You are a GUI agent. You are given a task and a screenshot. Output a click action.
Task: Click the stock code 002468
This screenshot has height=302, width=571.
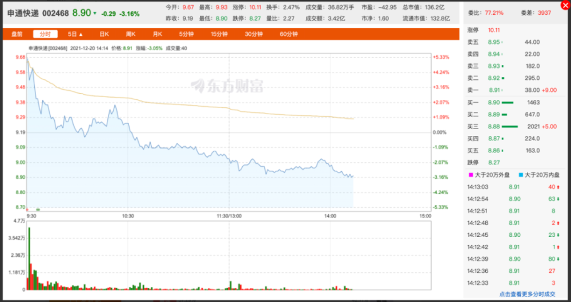pos(56,13)
